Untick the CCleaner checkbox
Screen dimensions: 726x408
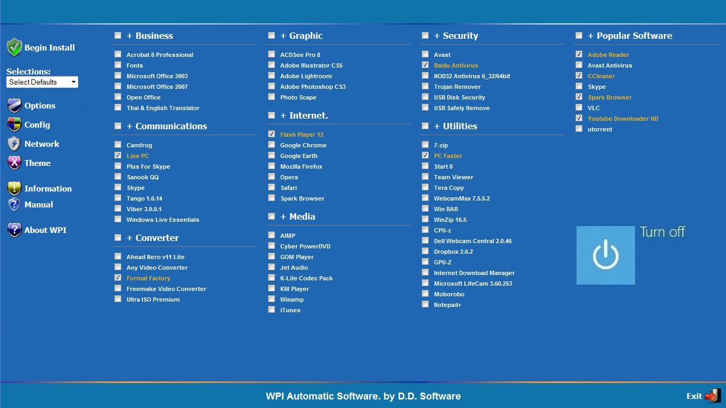coord(579,76)
